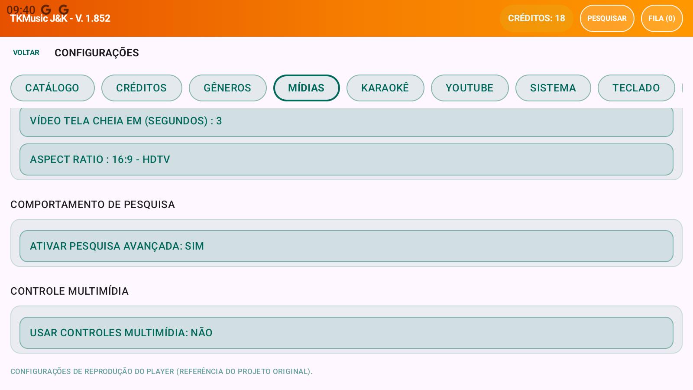This screenshot has height=390, width=693.
Task: Select the MÍDIAS tab
Action: (x=306, y=88)
